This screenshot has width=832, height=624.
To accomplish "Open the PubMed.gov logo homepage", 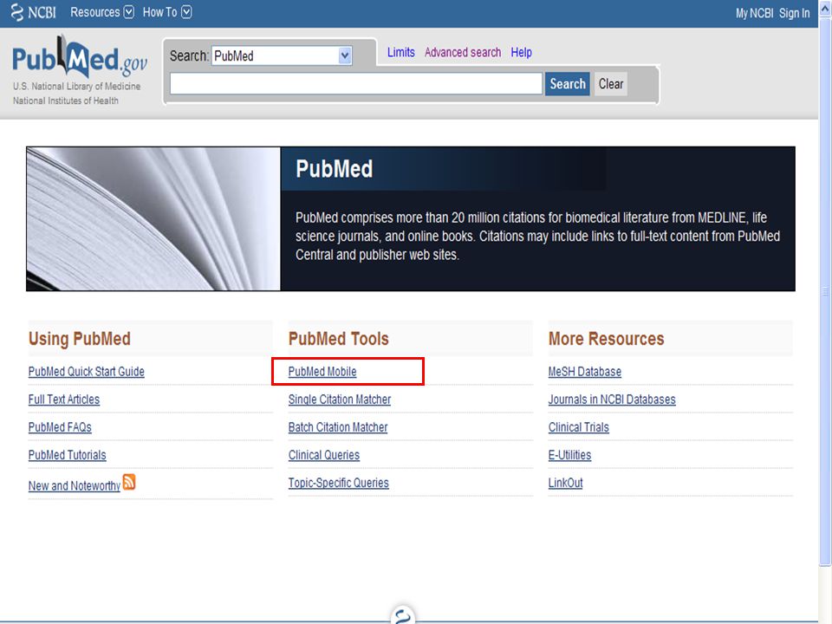I will click(80, 57).
